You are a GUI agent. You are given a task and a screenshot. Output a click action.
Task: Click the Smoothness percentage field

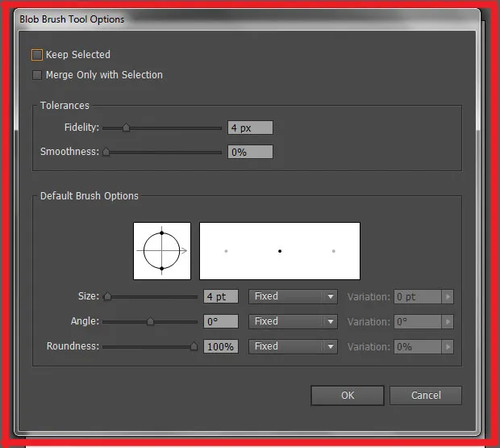pyautogui.click(x=250, y=152)
